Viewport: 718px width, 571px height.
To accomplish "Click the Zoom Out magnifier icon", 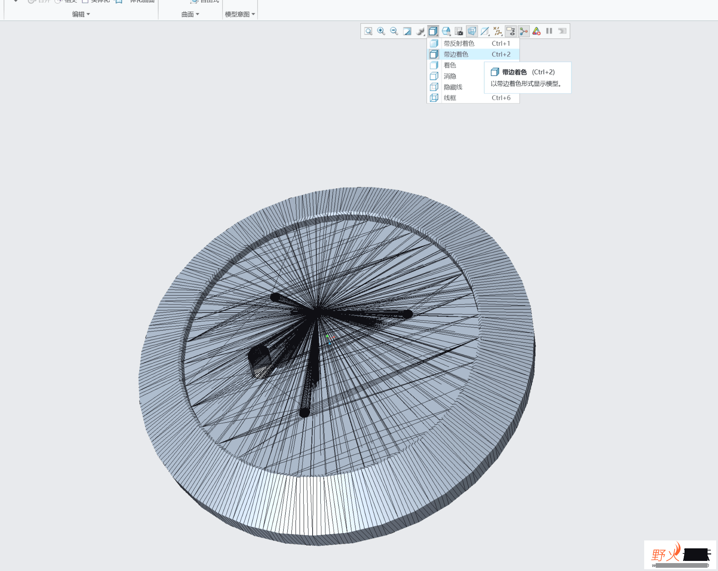I will 394,31.
